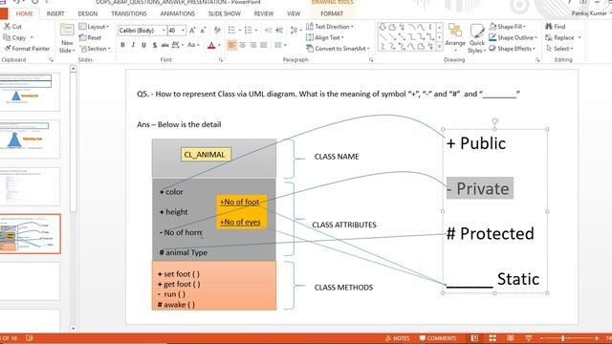612x344 pixels.
Task: Align text to the right
Action: 252,45
